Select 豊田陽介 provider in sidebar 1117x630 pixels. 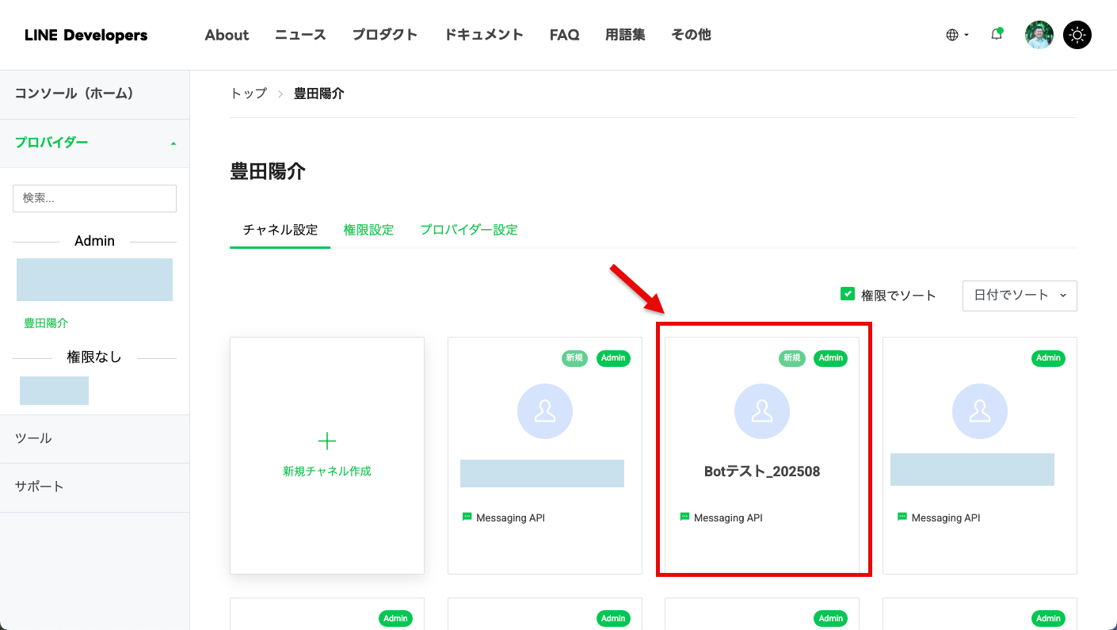(46, 323)
